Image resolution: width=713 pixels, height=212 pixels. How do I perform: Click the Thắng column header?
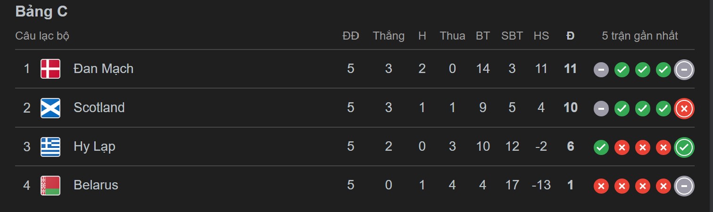coord(389,36)
